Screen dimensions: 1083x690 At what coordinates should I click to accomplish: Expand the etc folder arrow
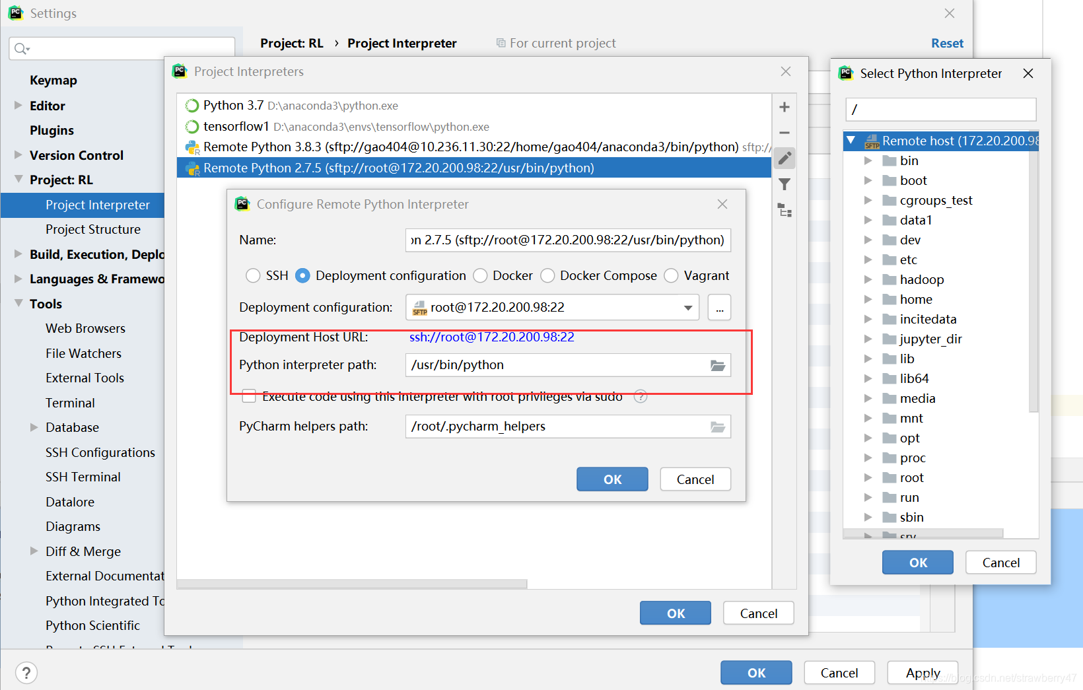pos(868,259)
